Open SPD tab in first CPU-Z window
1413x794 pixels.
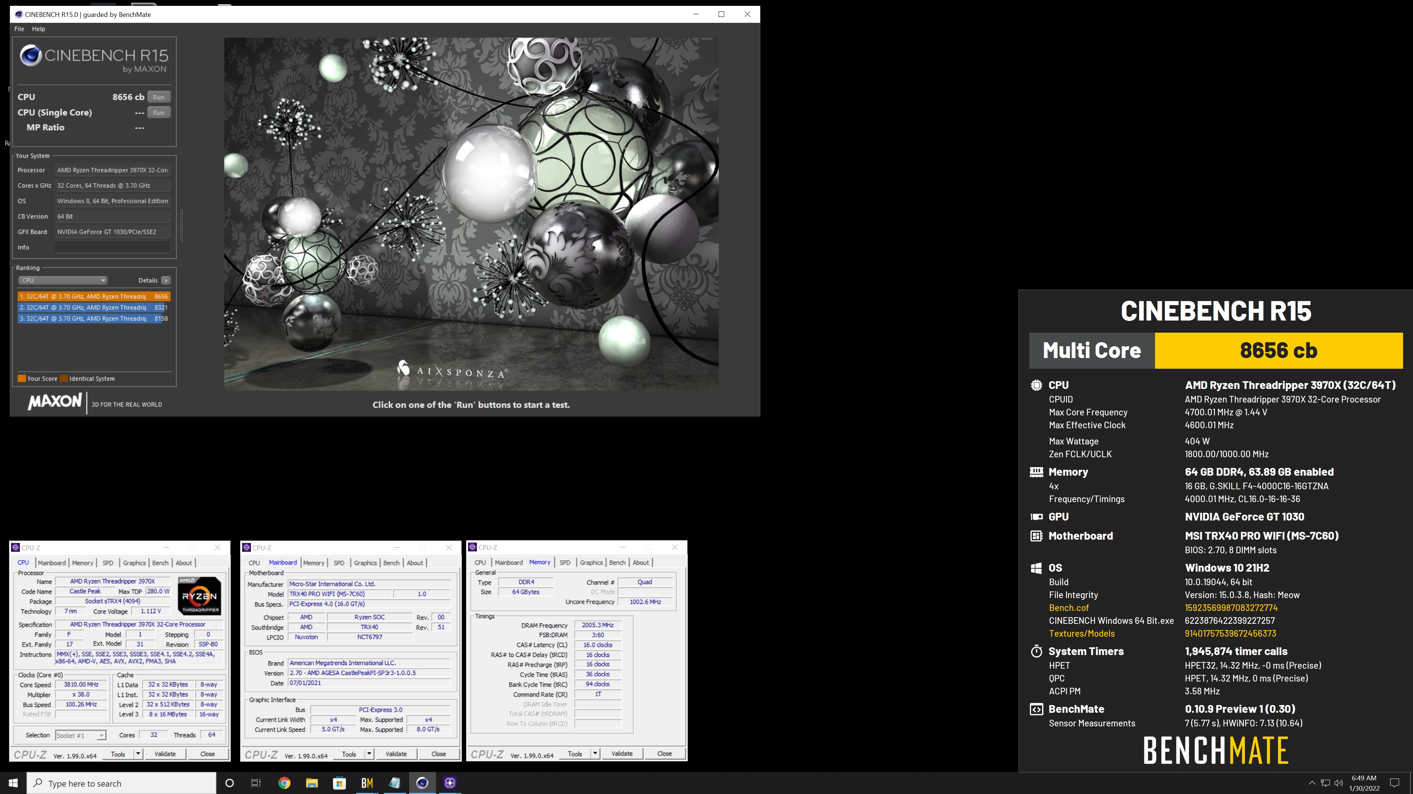(108, 563)
